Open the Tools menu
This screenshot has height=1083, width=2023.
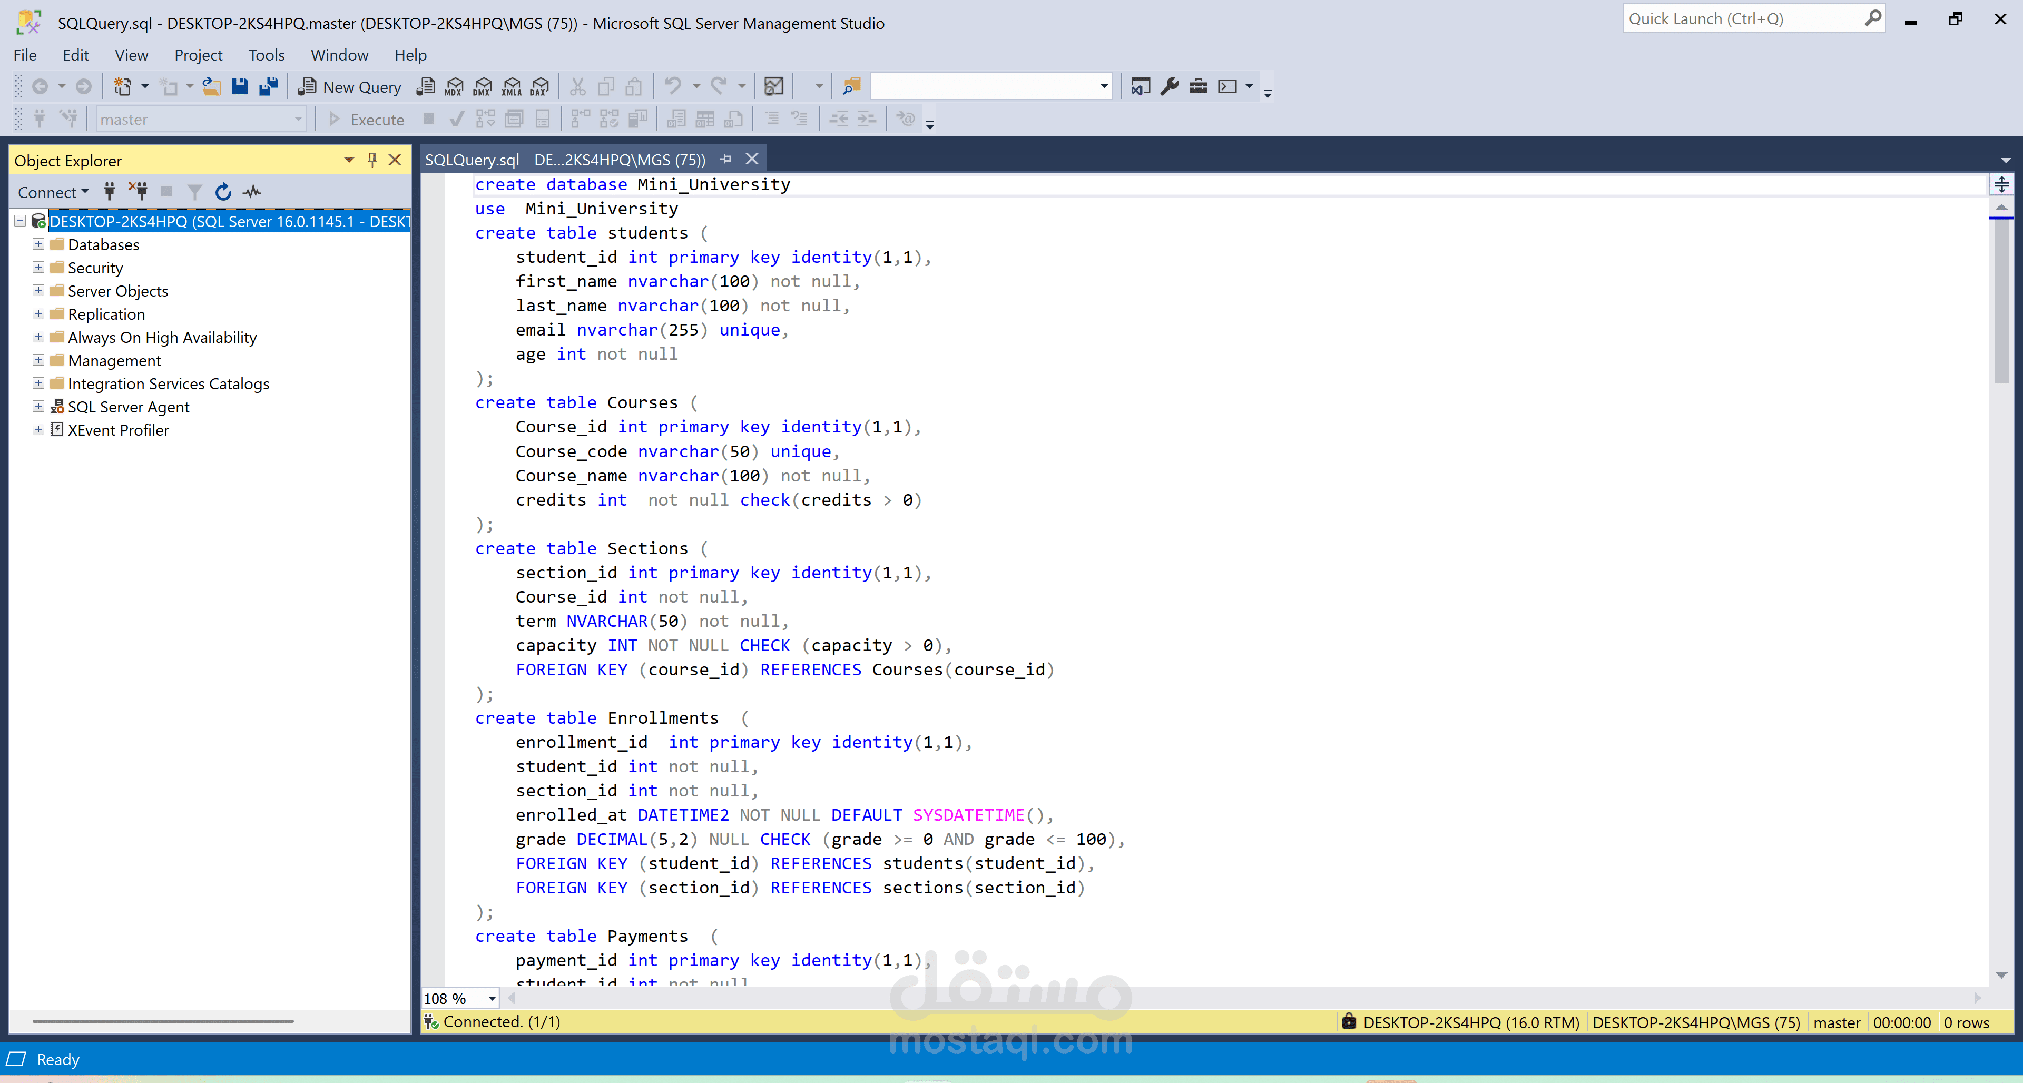click(x=266, y=55)
